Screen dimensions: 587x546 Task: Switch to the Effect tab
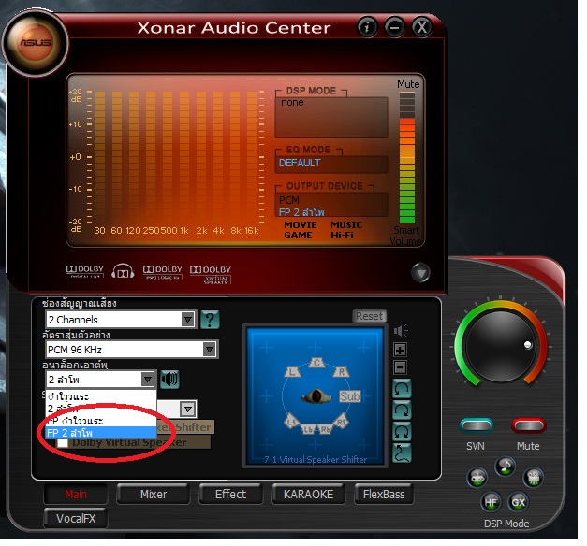(x=230, y=494)
